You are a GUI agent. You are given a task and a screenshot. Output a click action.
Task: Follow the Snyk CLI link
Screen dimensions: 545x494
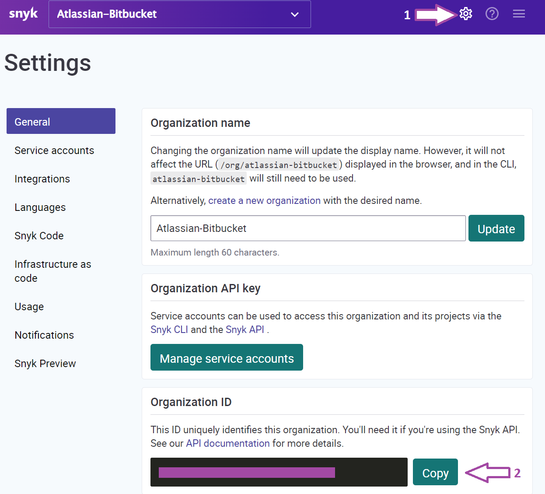(x=169, y=329)
